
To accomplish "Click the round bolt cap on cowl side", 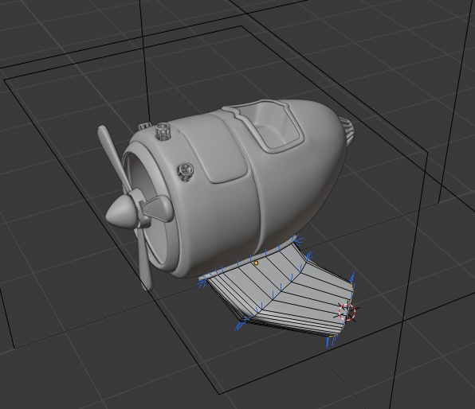I will tap(186, 172).
